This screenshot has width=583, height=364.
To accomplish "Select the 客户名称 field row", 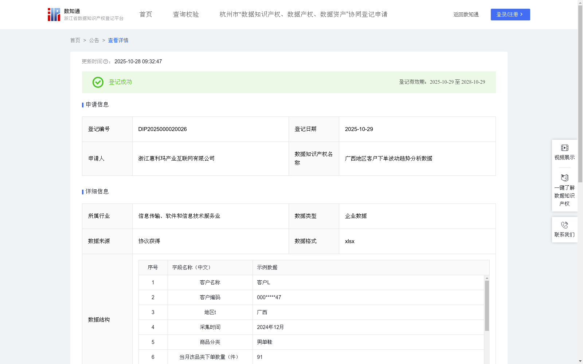I will tap(311, 282).
